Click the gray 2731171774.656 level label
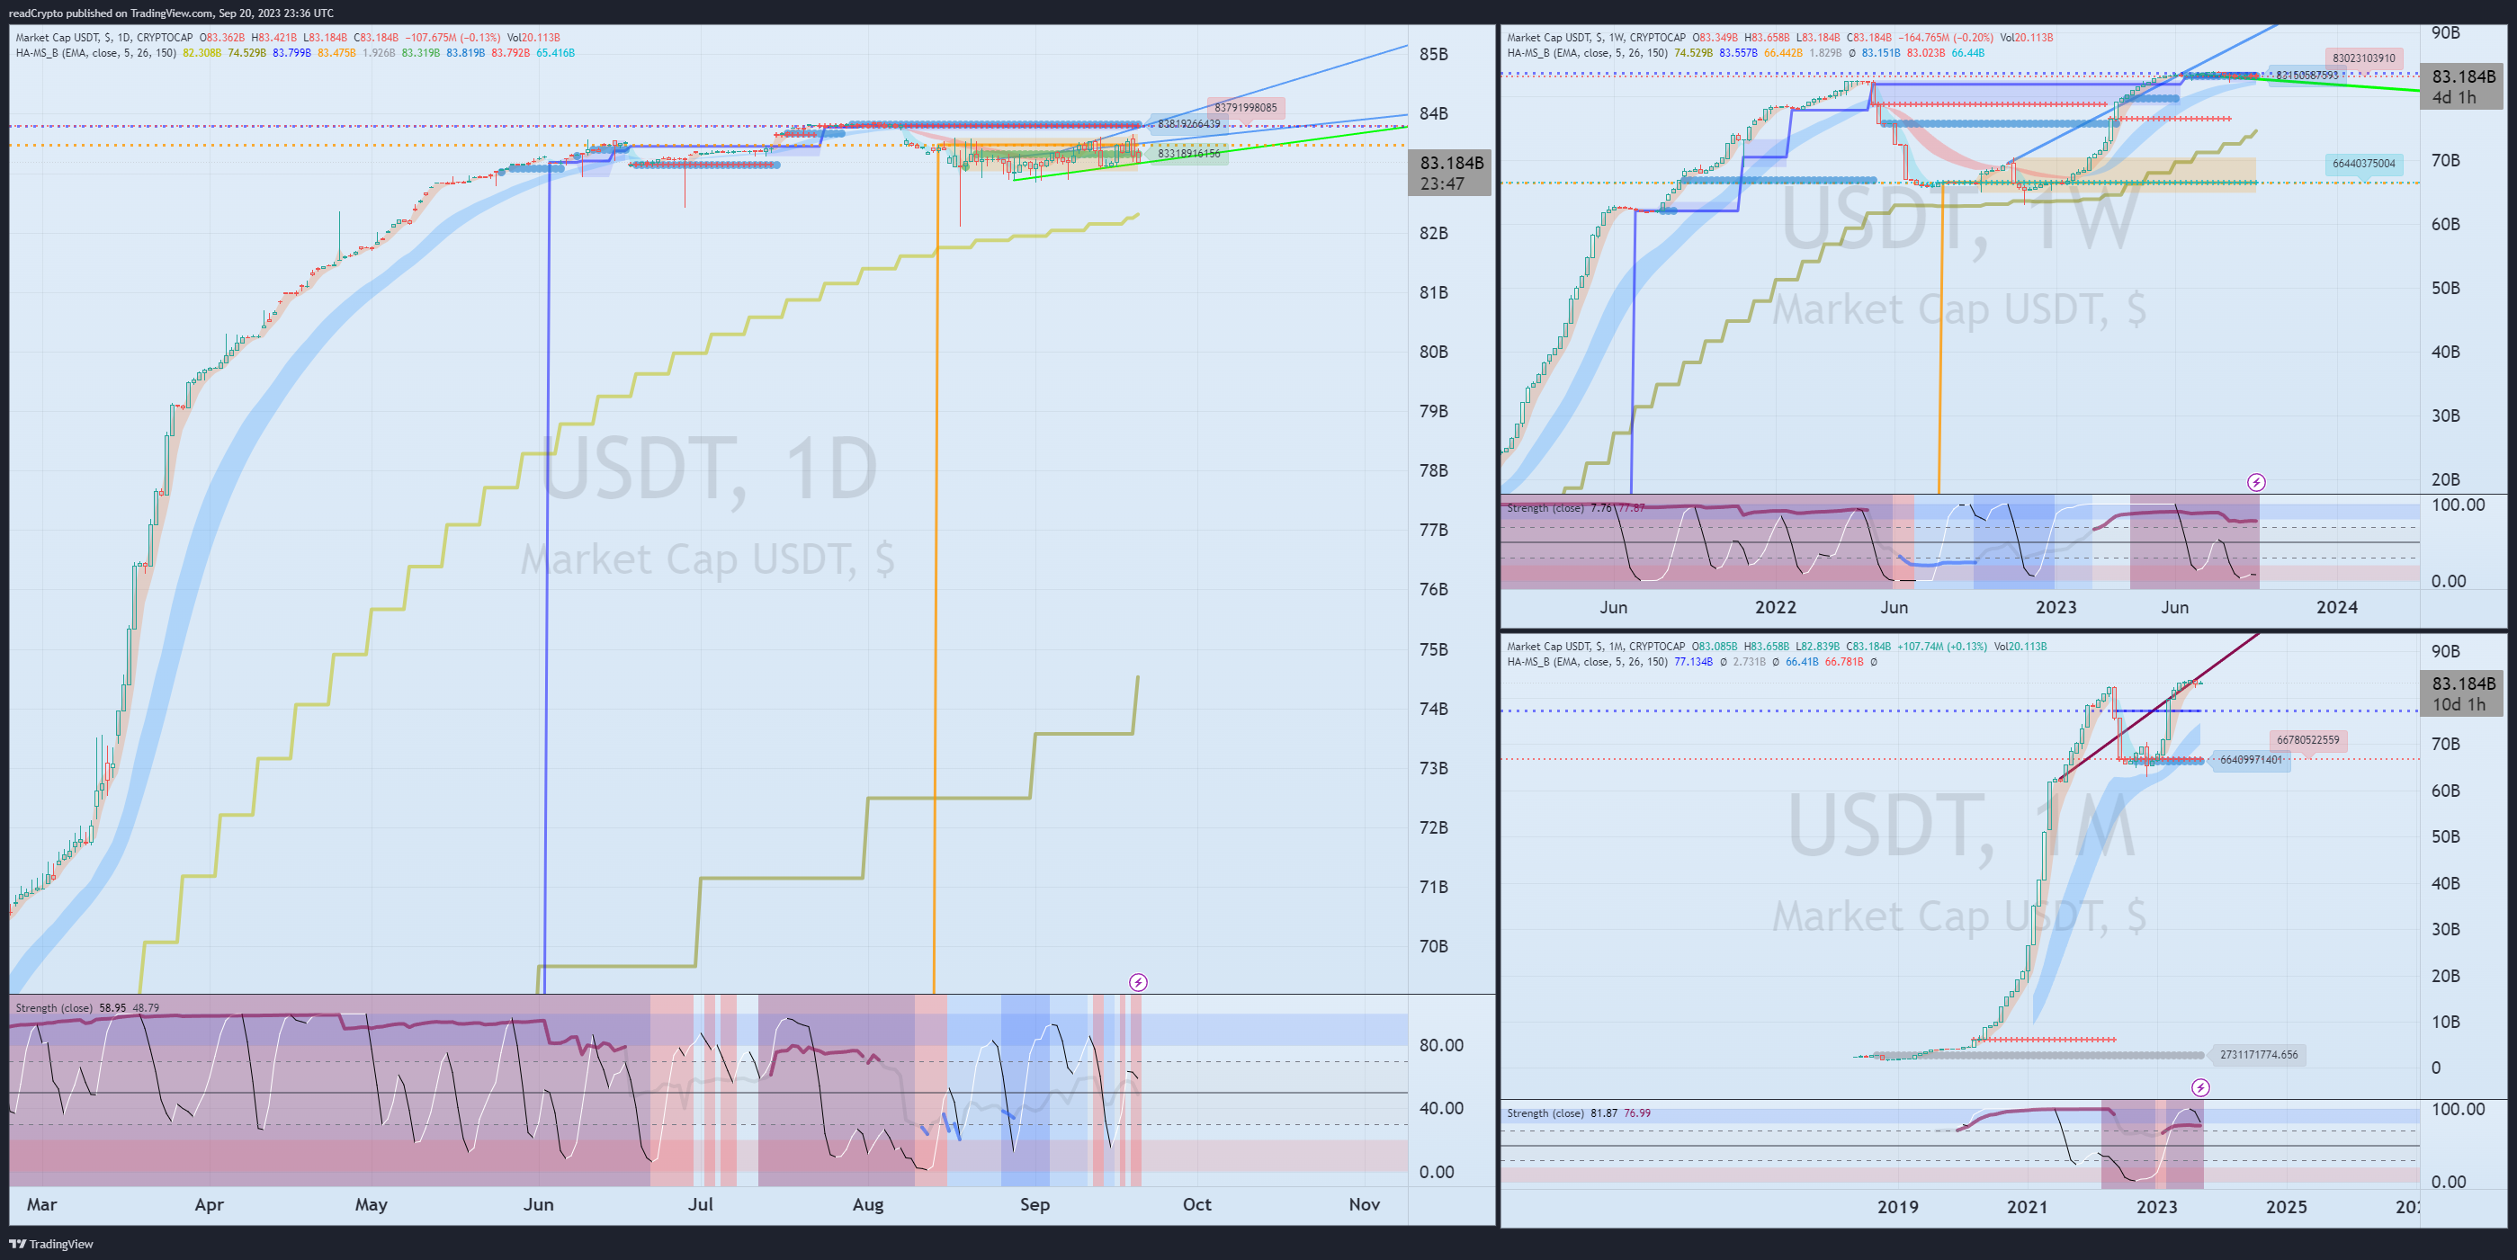 tap(2258, 1054)
